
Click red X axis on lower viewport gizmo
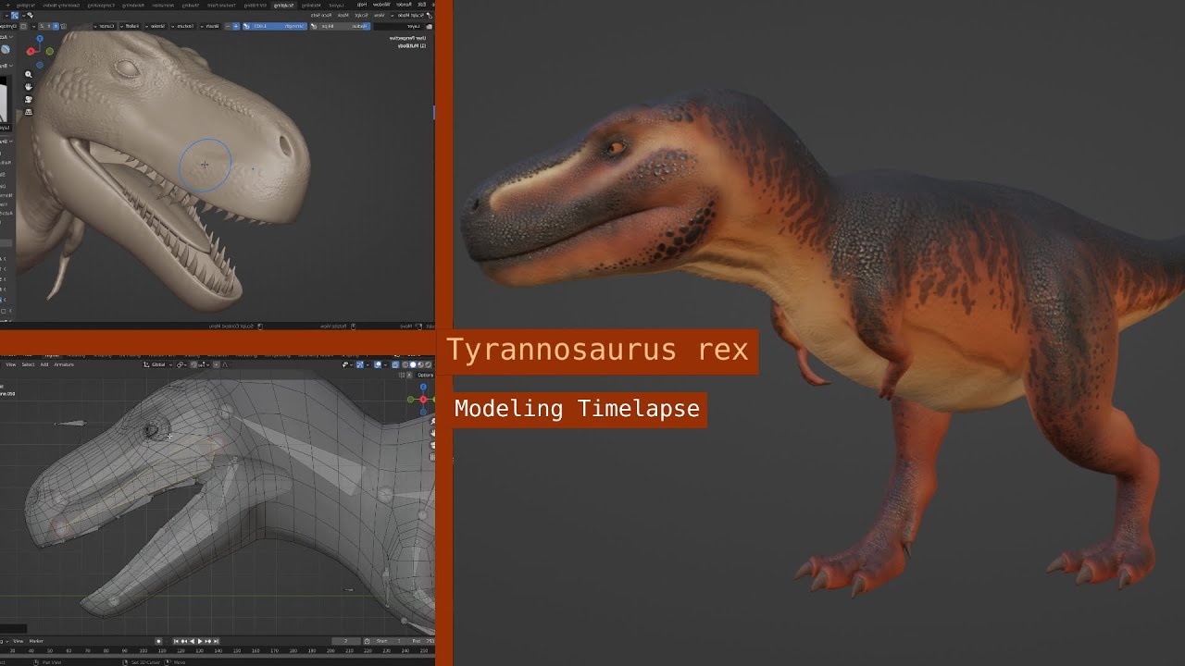[x=423, y=400]
